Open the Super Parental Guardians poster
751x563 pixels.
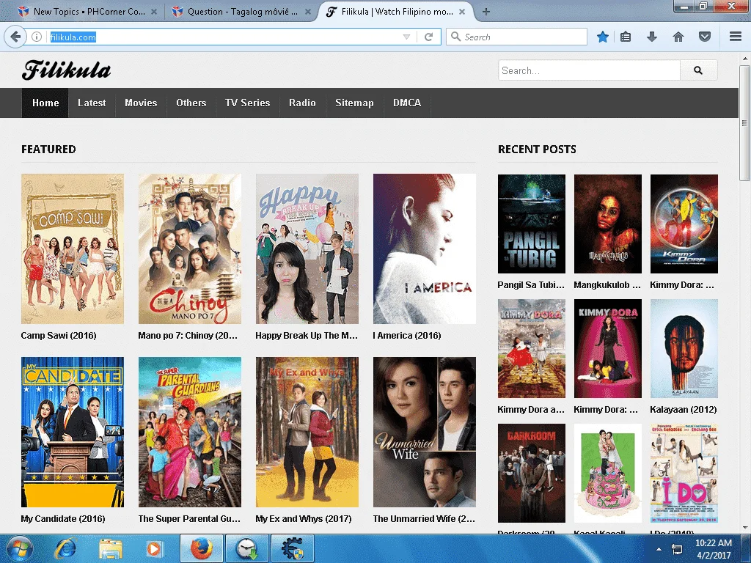coord(190,432)
